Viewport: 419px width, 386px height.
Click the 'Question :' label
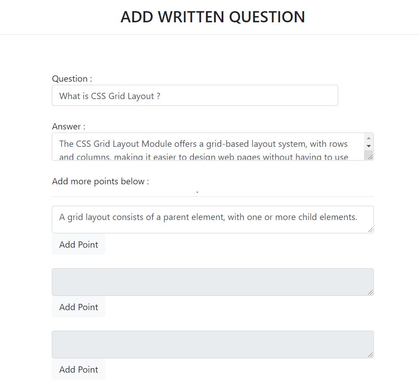click(x=72, y=79)
